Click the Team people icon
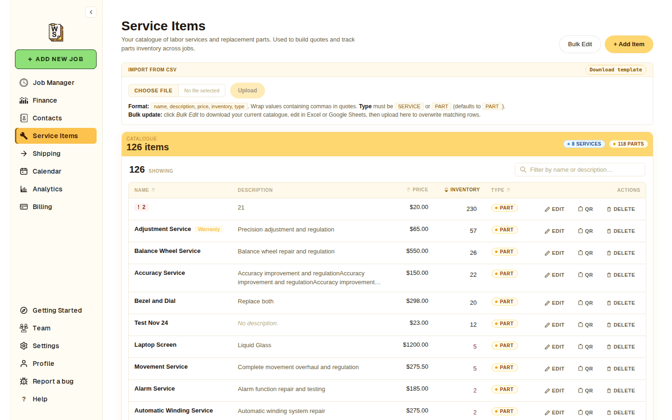The height and width of the screenshot is (420, 672). tap(24, 328)
